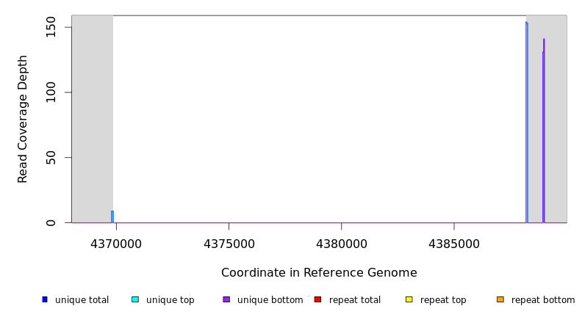Click the 100 y-axis tick label

(51, 92)
